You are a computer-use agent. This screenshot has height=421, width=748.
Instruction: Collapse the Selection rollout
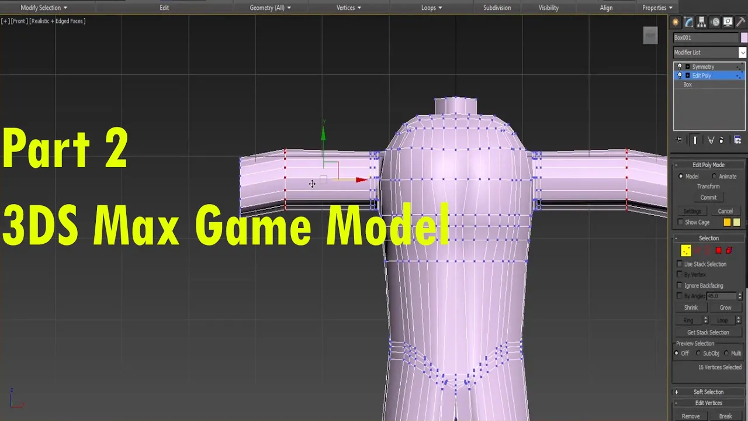676,238
